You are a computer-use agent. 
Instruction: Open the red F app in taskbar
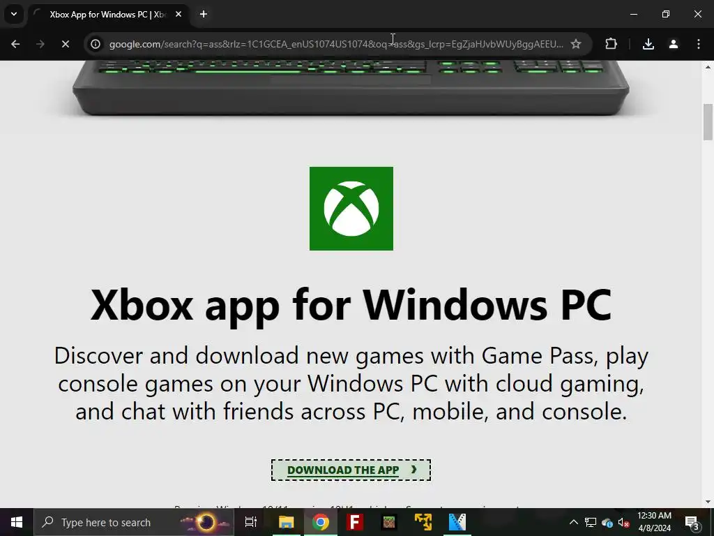click(x=355, y=522)
